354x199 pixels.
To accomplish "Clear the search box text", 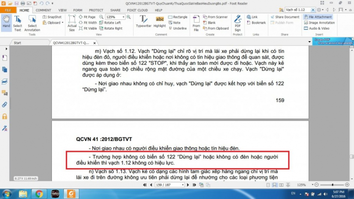I will tap(312, 10).
